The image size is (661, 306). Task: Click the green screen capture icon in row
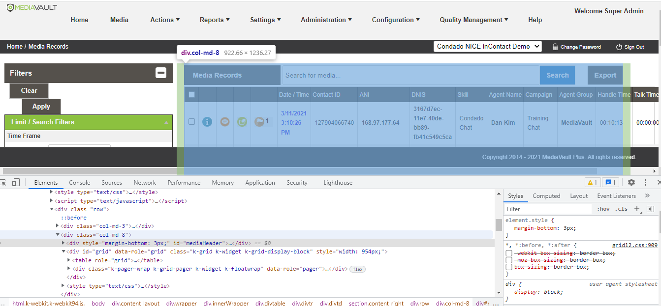[x=242, y=122]
